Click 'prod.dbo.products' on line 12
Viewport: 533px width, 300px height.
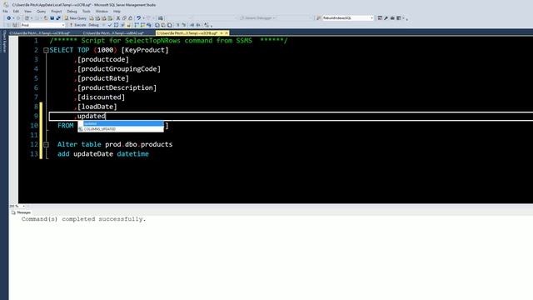tap(139, 144)
